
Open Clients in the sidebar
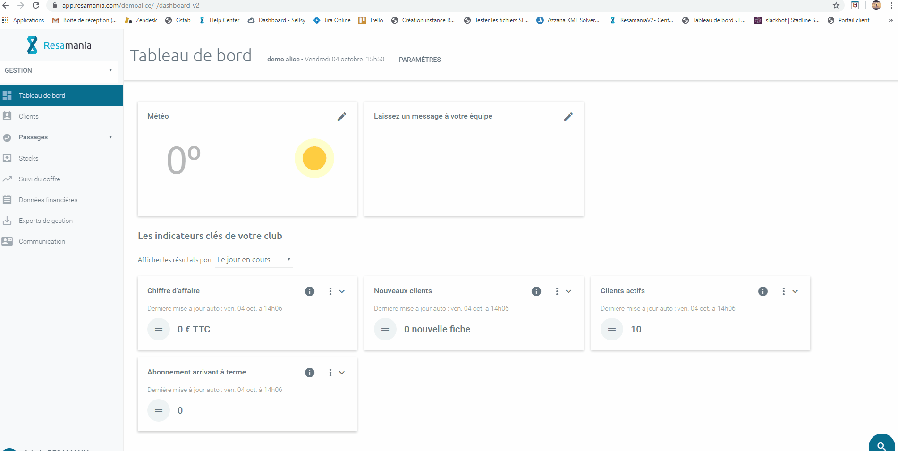pyautogui.click(x=61, y=116)
